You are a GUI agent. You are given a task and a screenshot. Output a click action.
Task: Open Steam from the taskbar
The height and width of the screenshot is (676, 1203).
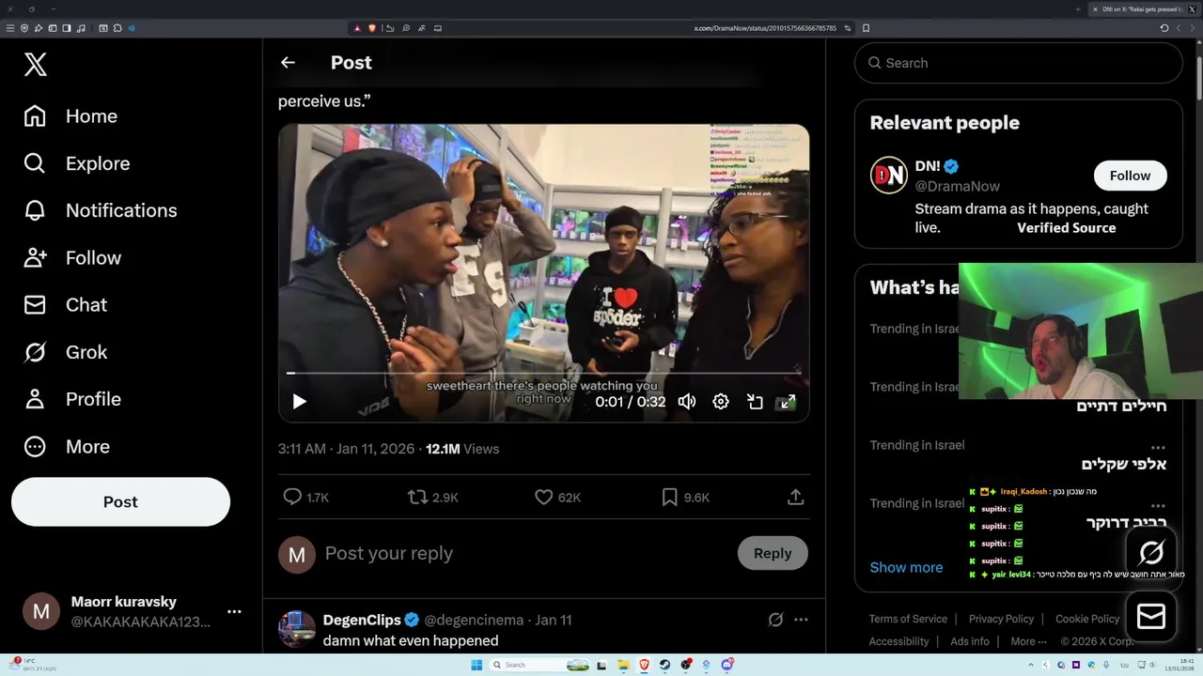[665, 665]
